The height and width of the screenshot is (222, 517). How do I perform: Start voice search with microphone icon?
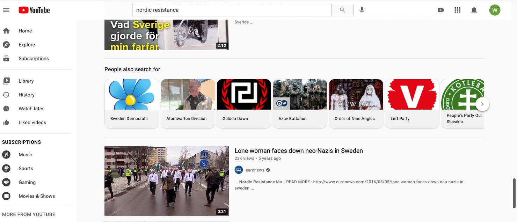362,10
